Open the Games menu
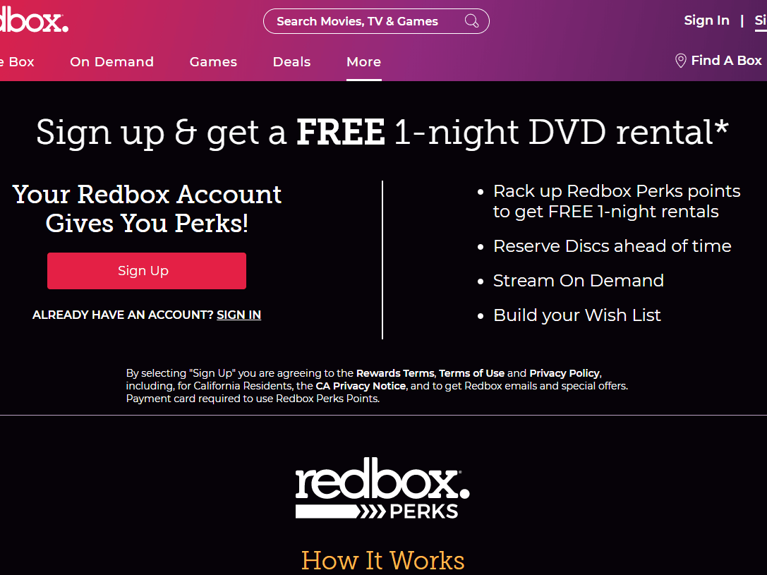This screenshot has height=575, width=767. point(213,61)
